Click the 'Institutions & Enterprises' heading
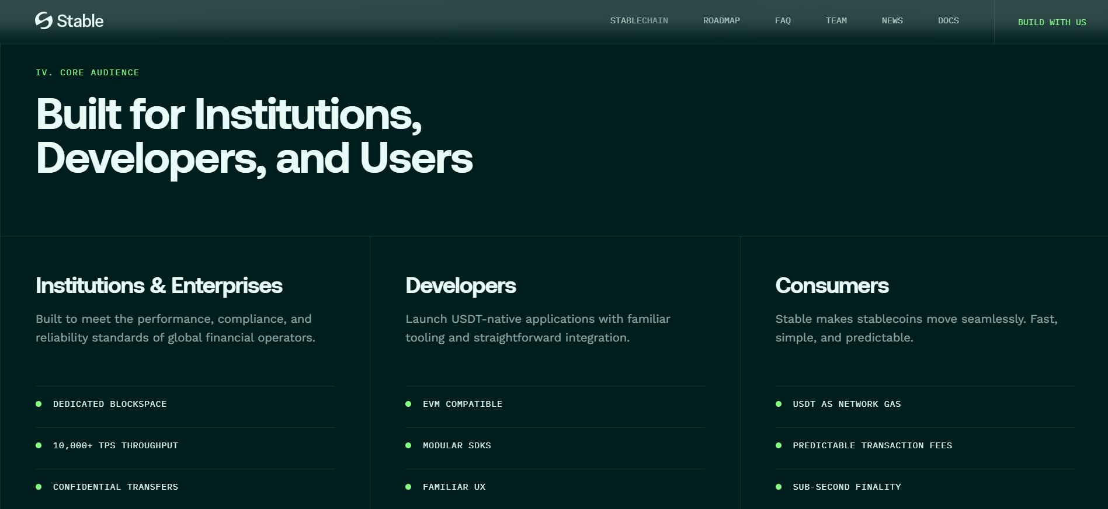Screen dimensions: 1108x509 [159, 285]
